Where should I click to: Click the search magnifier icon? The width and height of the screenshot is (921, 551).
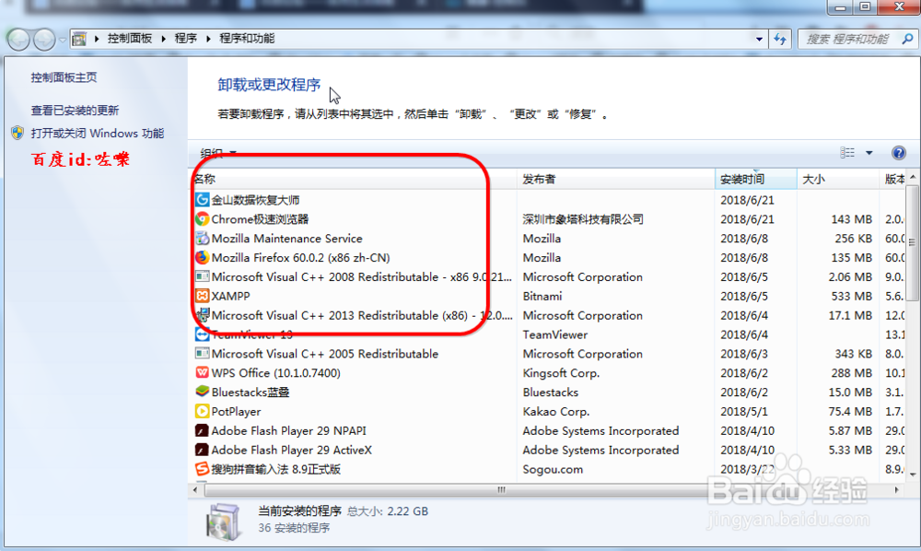[907, 39]
